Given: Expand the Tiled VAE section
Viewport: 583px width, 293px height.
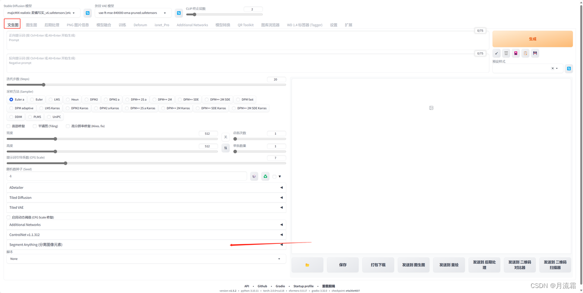Looking at the screenshot, I should click(146, 207).
